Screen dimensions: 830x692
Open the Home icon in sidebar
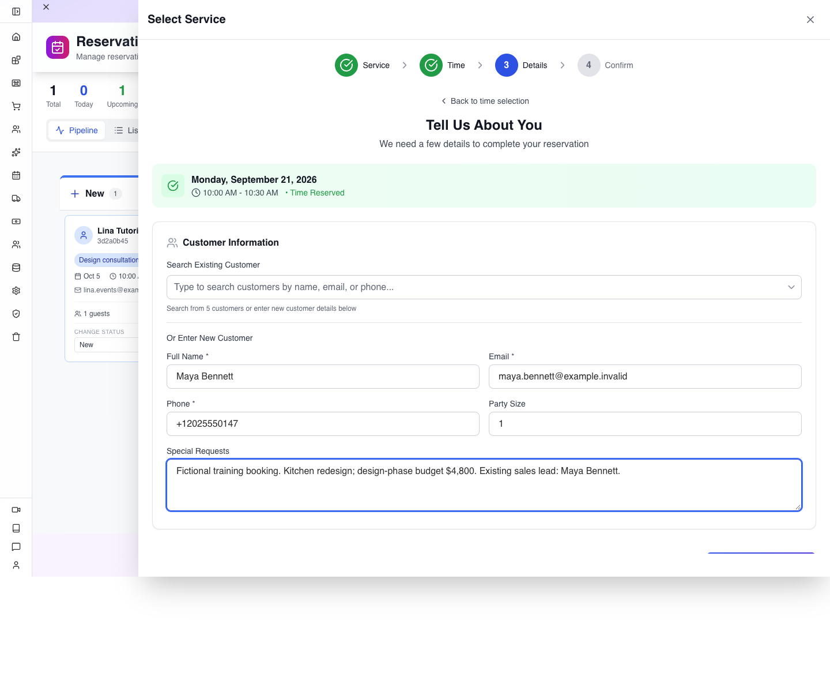coord(16,37)
